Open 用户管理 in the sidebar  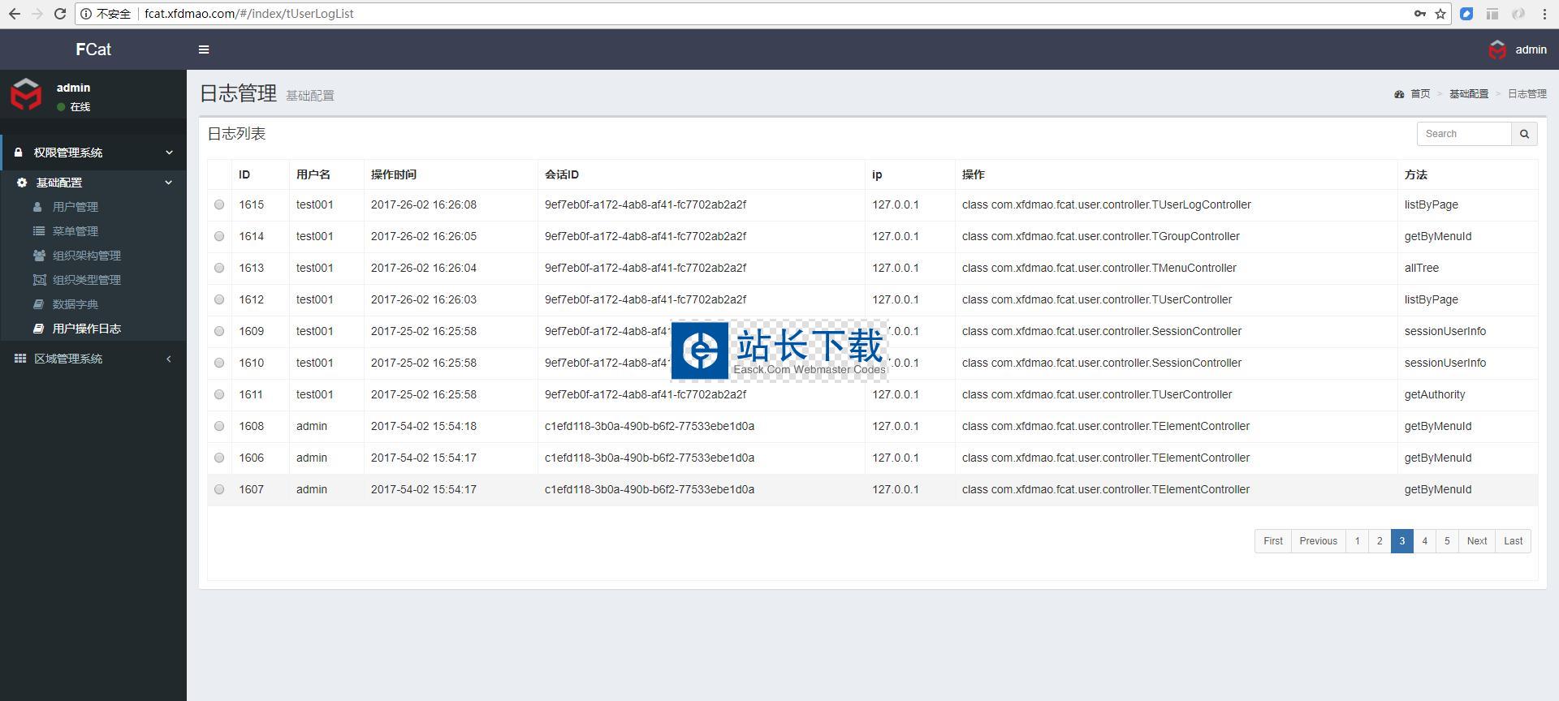[x=75, y=207]
